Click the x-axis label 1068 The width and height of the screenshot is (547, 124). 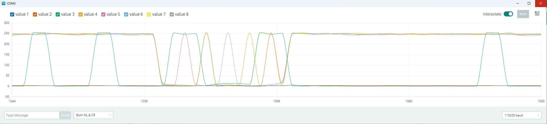click(x=277, y=101)
